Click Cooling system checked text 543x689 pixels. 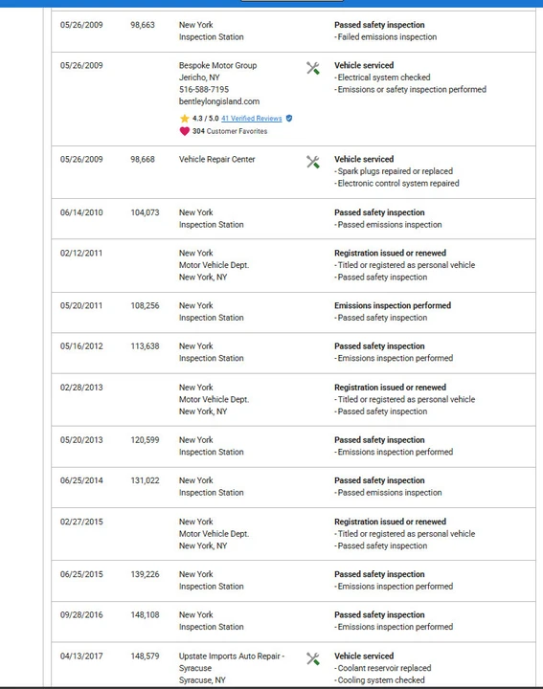coord(381,680)
